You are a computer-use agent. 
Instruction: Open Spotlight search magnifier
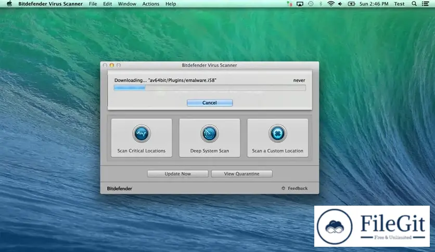[x=414, y=4]
